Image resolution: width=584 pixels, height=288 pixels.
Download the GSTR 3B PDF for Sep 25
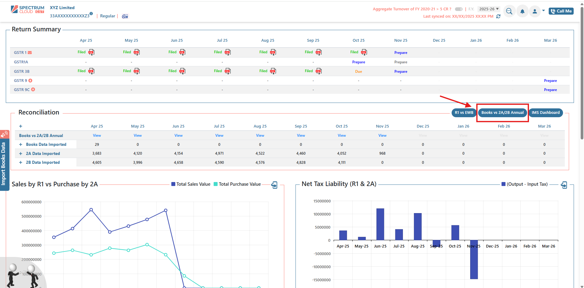click(x=318, y=71)
